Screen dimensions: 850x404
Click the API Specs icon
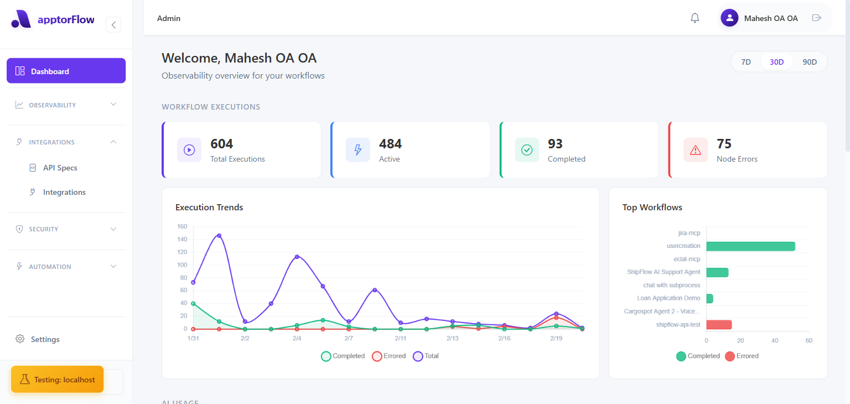(32, 167)
